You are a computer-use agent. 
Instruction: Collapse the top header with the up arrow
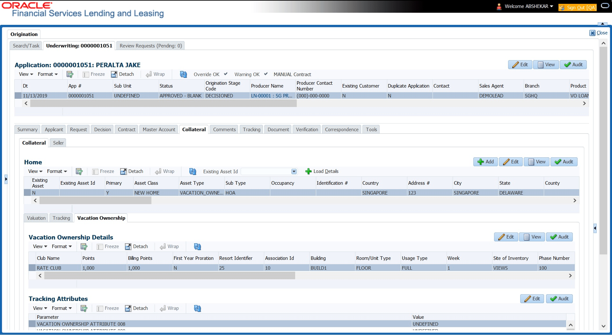[602, 24]
